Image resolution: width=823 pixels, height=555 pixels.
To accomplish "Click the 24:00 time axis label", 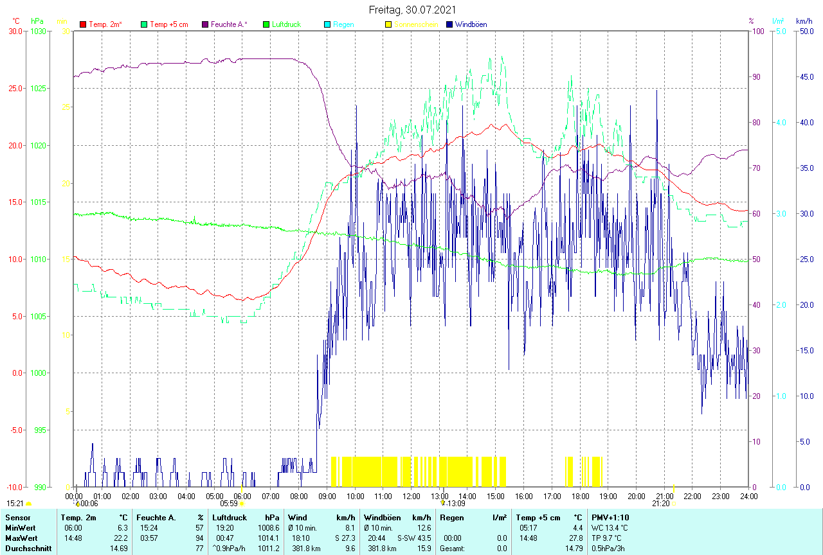I will 748,496.
